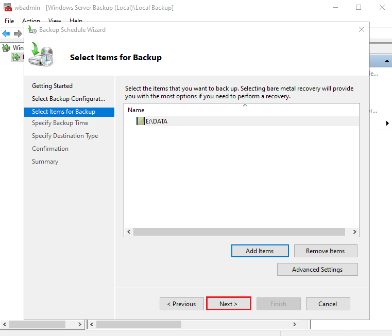Close the Backup Schedule Wizard dialog
The image size is (392, 336).
pos(361,30)
